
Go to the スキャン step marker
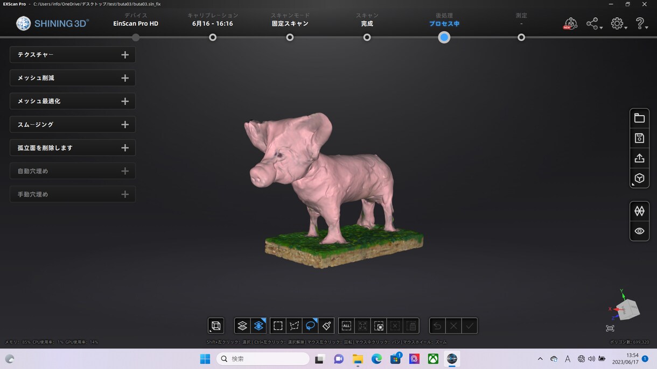367,37
